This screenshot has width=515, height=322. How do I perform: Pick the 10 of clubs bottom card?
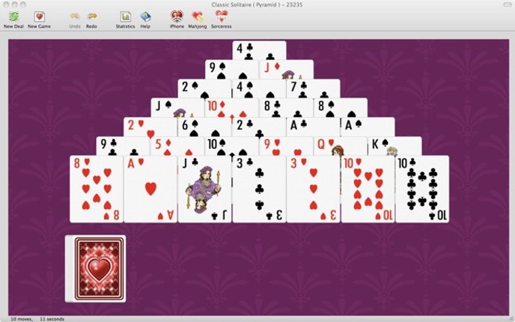coord(422,189)
